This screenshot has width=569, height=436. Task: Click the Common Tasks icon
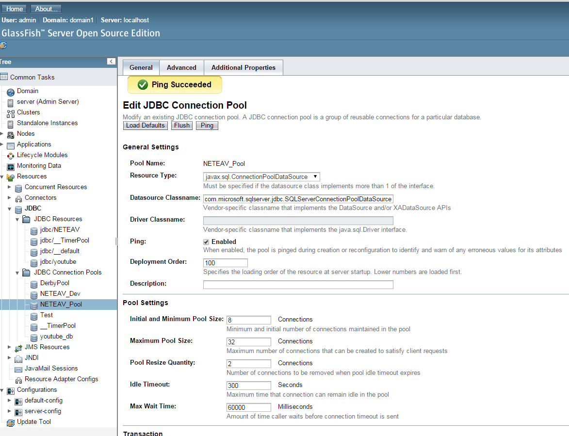[x=4, y=77]
